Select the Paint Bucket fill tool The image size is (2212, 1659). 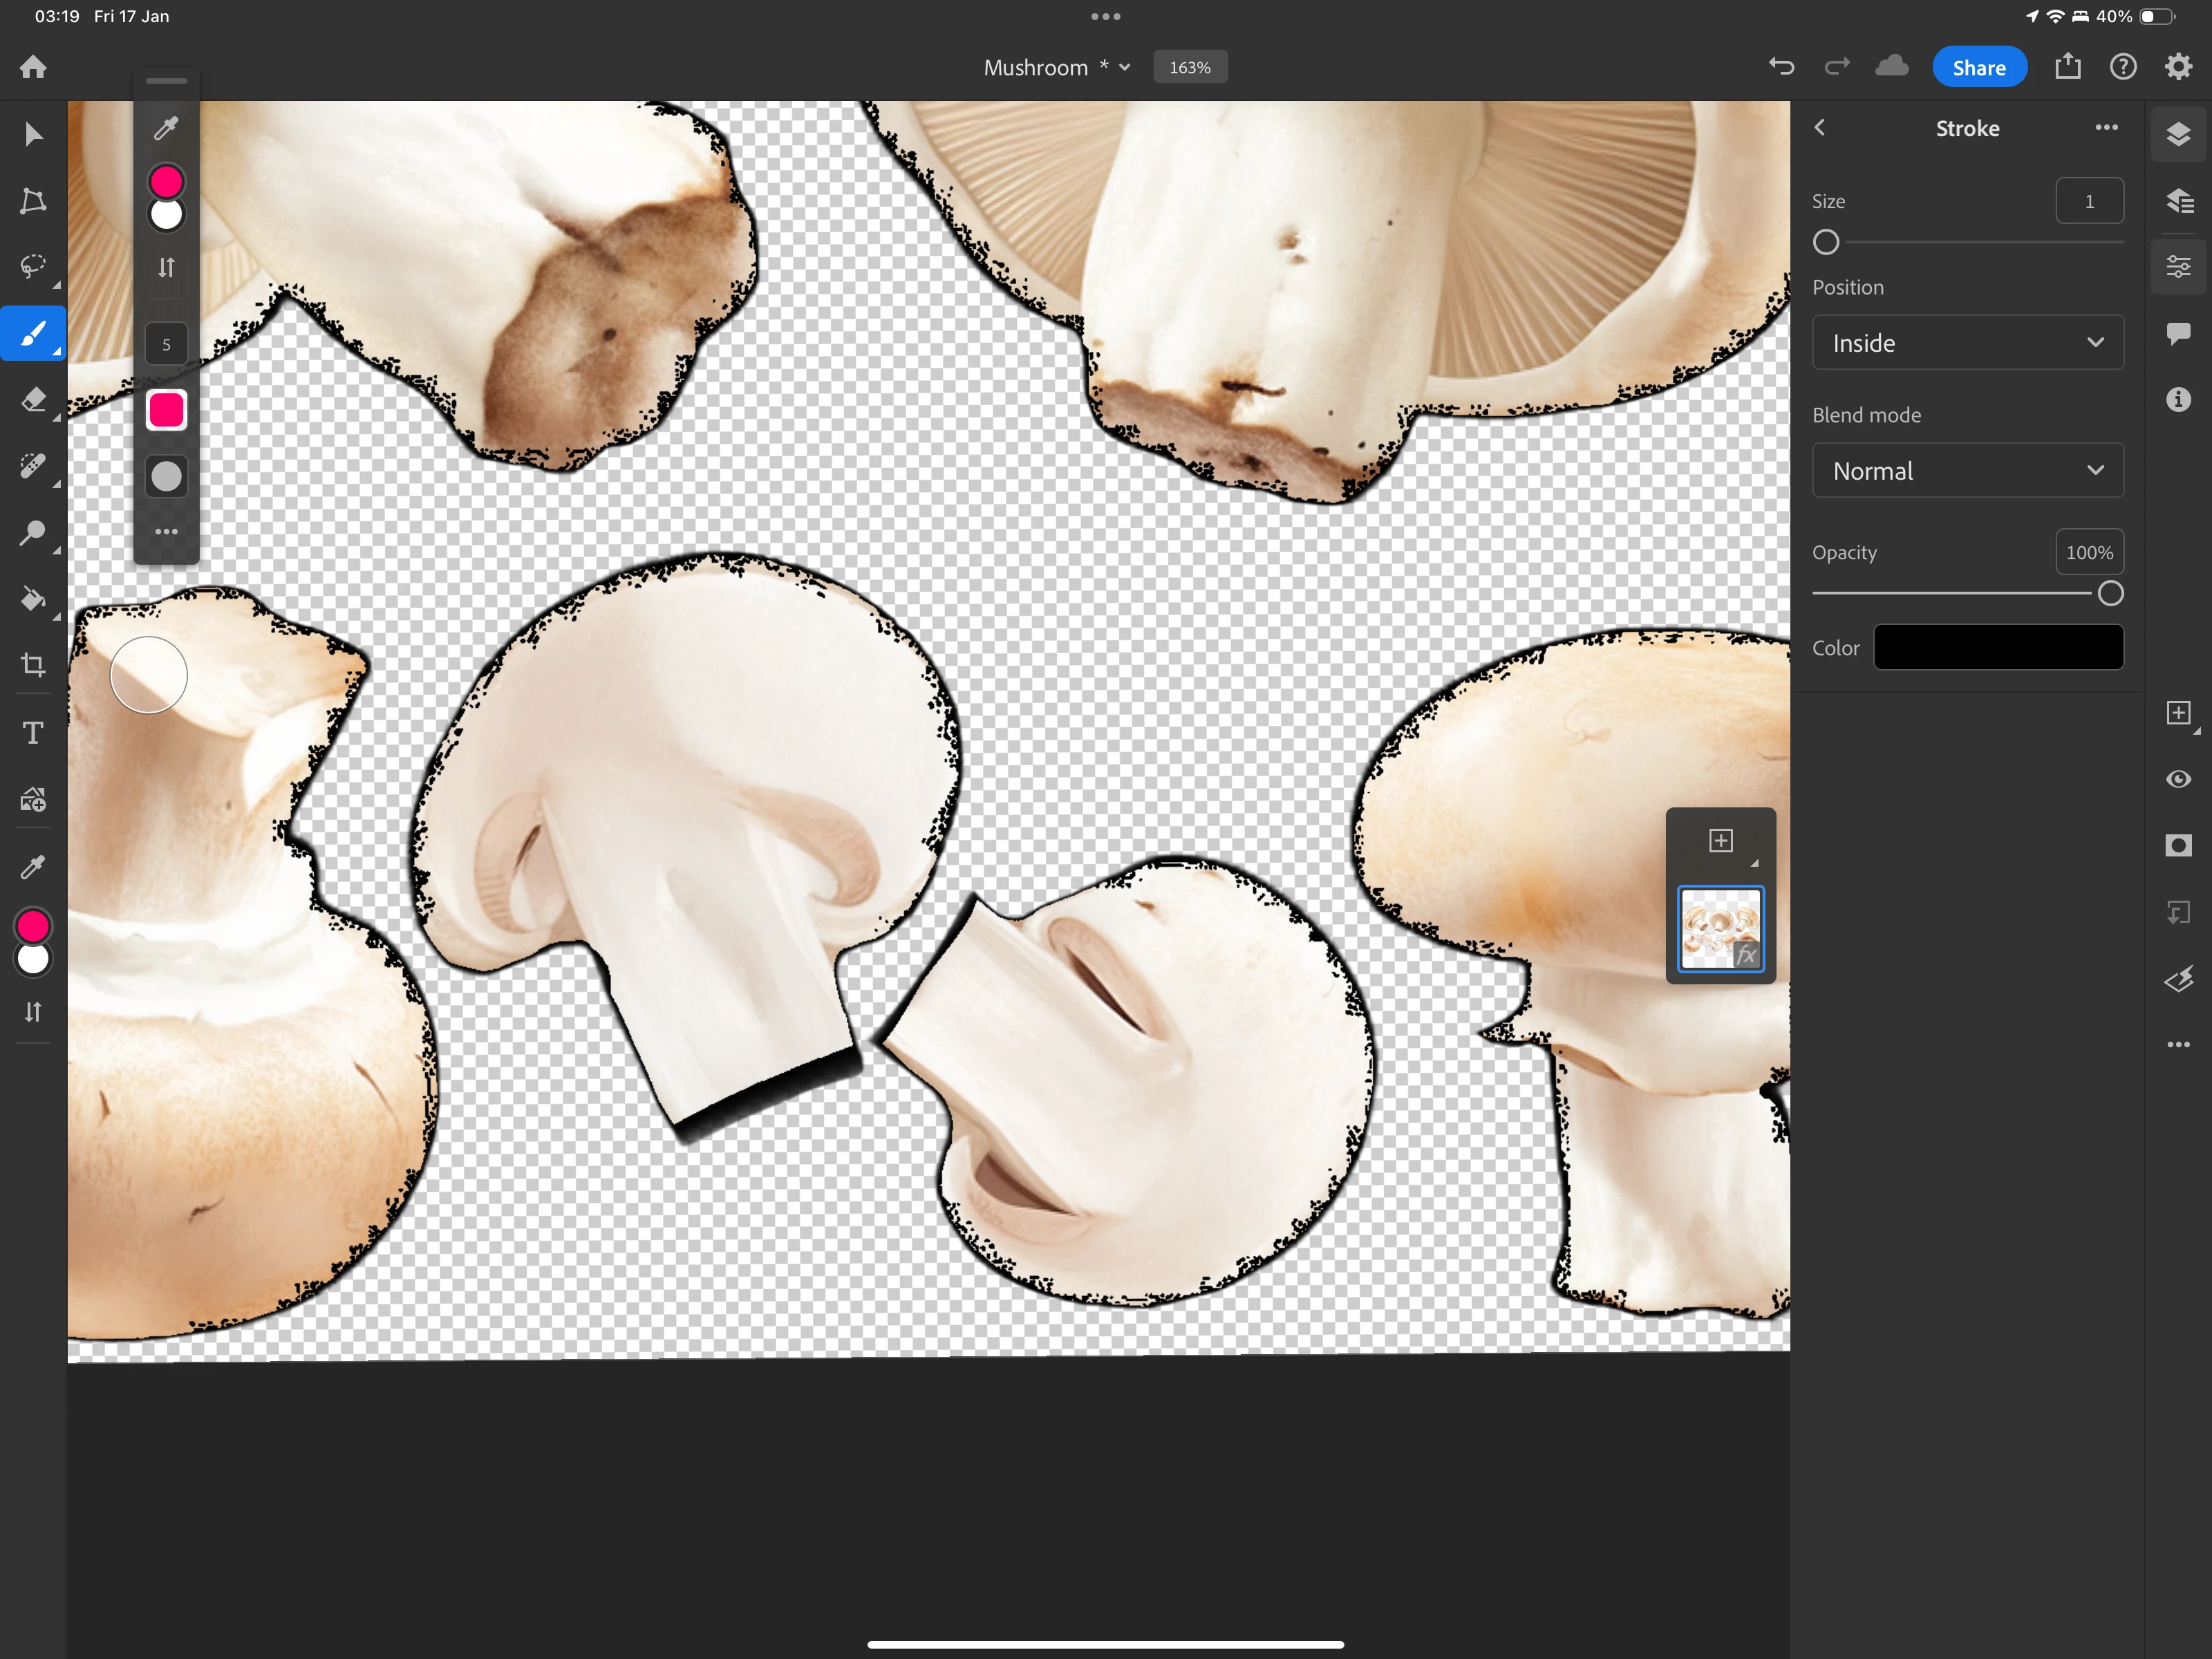[x=33, y=599]
